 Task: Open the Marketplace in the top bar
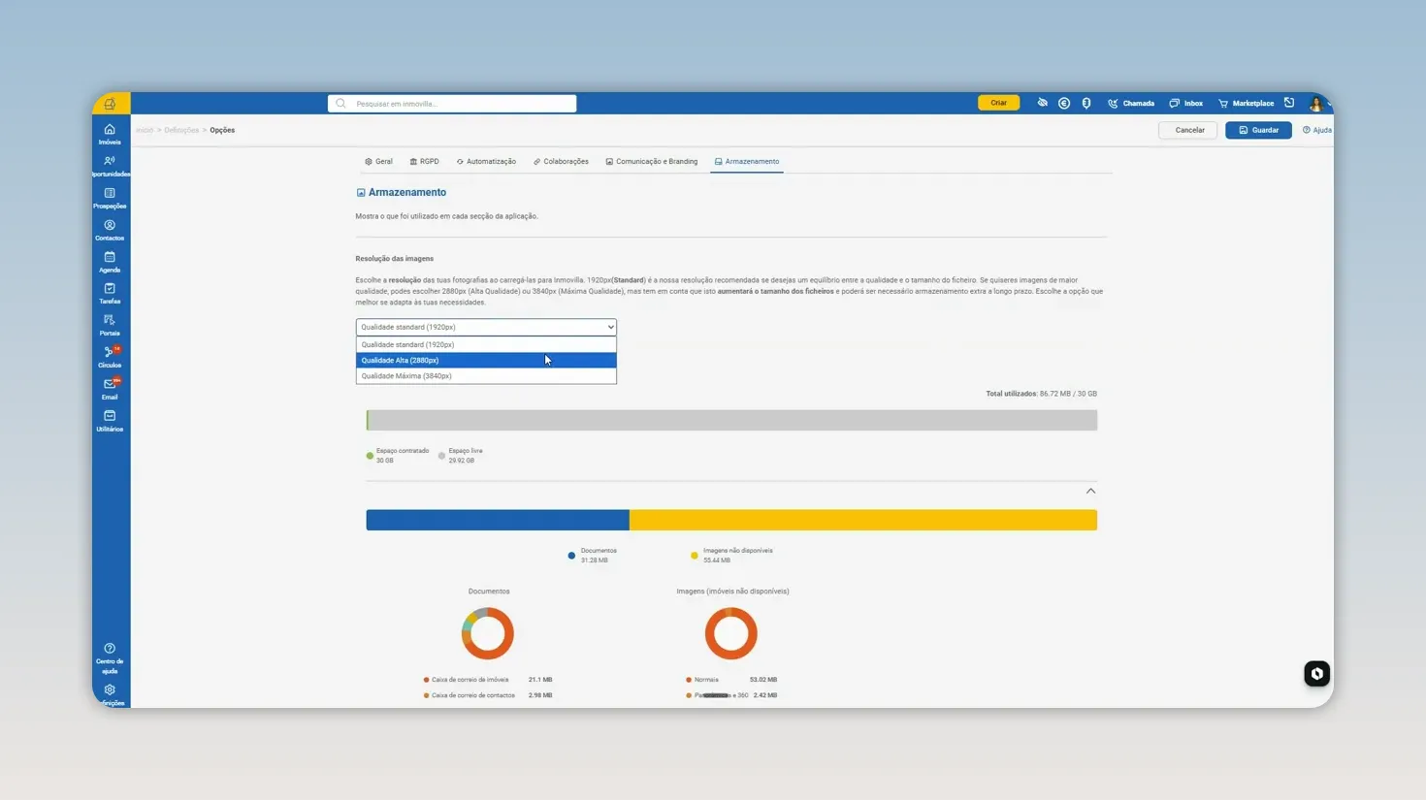tap(1247, 103)
